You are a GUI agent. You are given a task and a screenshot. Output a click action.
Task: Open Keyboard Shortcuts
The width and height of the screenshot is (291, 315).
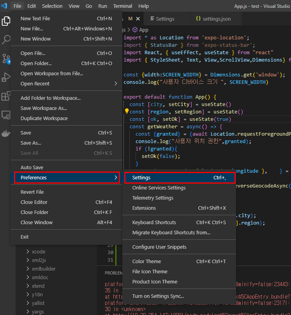(x=179, y=222)
